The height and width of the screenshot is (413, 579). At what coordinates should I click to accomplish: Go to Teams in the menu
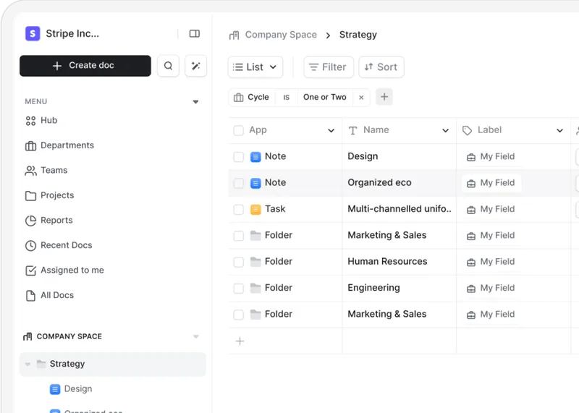(46, 171)
